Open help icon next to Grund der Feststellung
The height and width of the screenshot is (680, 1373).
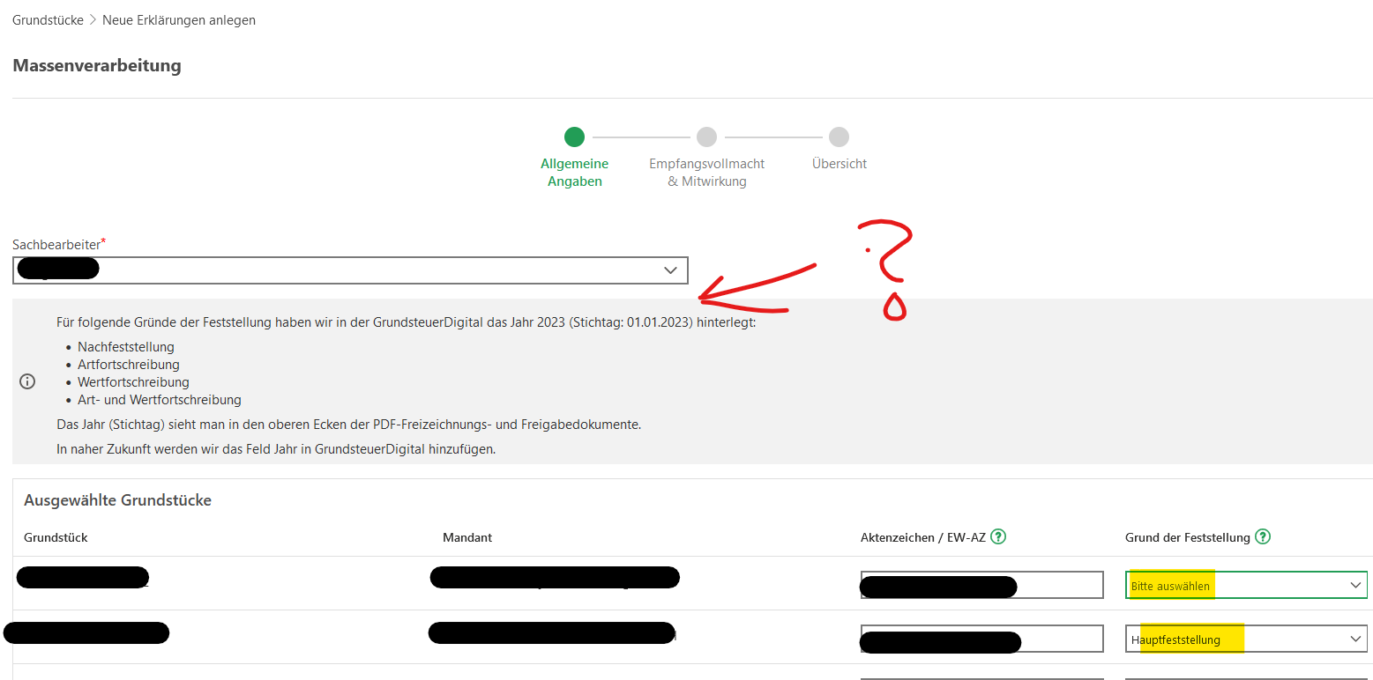point(1263,536)
